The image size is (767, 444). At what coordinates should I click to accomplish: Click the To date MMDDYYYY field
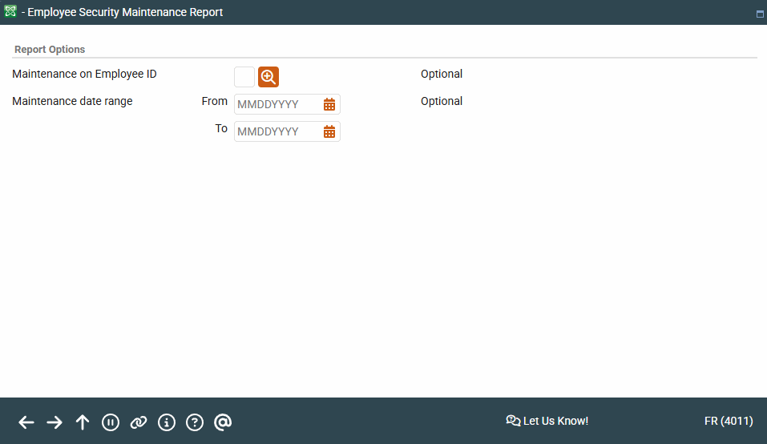coord(277,131)
